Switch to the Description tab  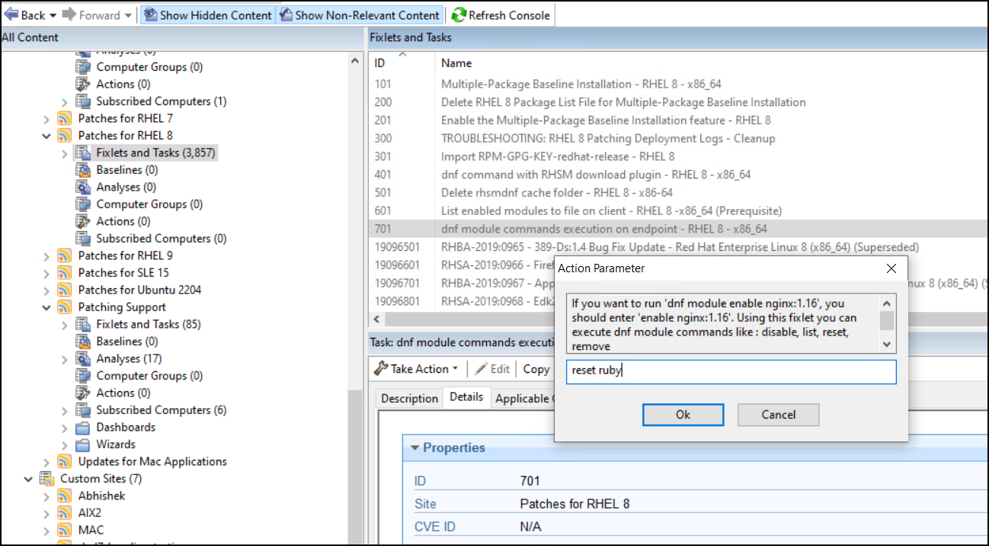tap(409, 397)
